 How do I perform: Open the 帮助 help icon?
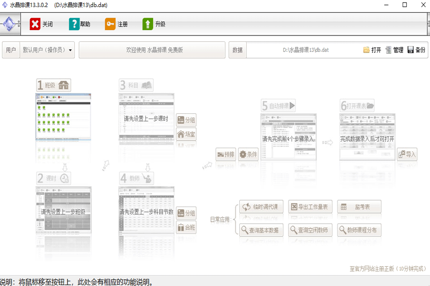click(74, 24)
